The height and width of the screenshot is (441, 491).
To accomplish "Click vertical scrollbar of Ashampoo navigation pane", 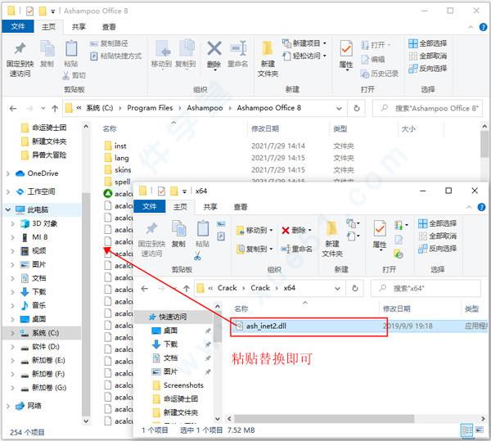I will pos(86,304).
